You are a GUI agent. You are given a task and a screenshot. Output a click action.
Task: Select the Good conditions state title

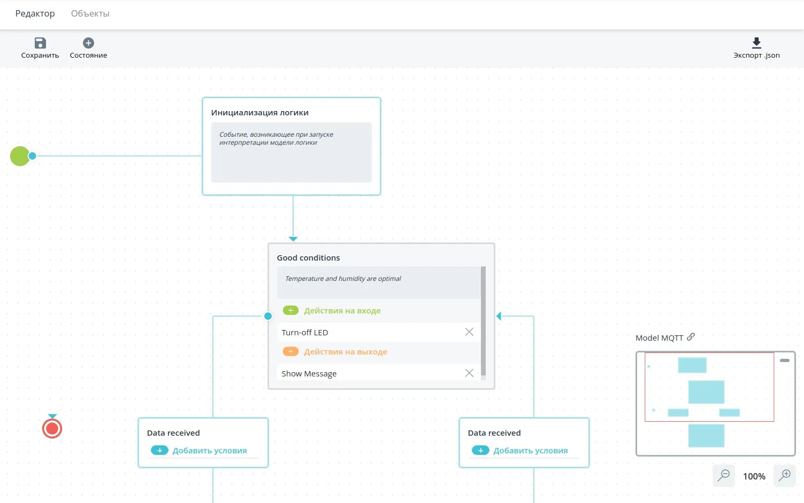308,257
